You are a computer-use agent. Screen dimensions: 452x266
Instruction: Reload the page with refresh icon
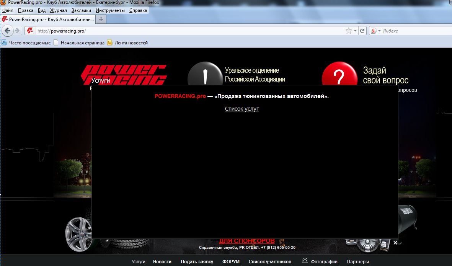362,31
